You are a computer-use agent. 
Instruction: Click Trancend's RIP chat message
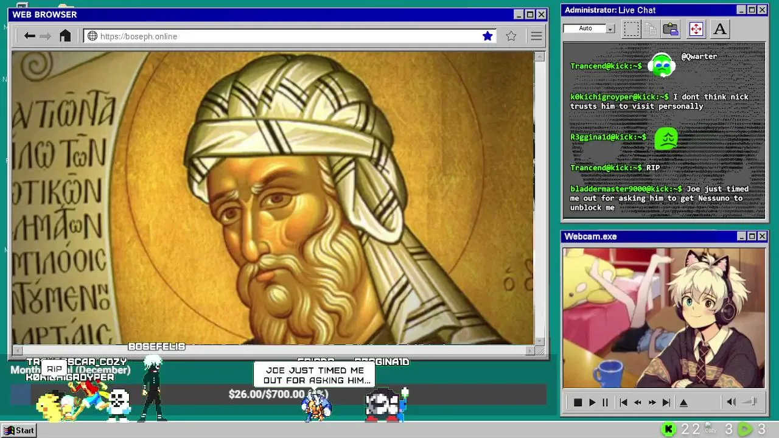tap(653, 167)
